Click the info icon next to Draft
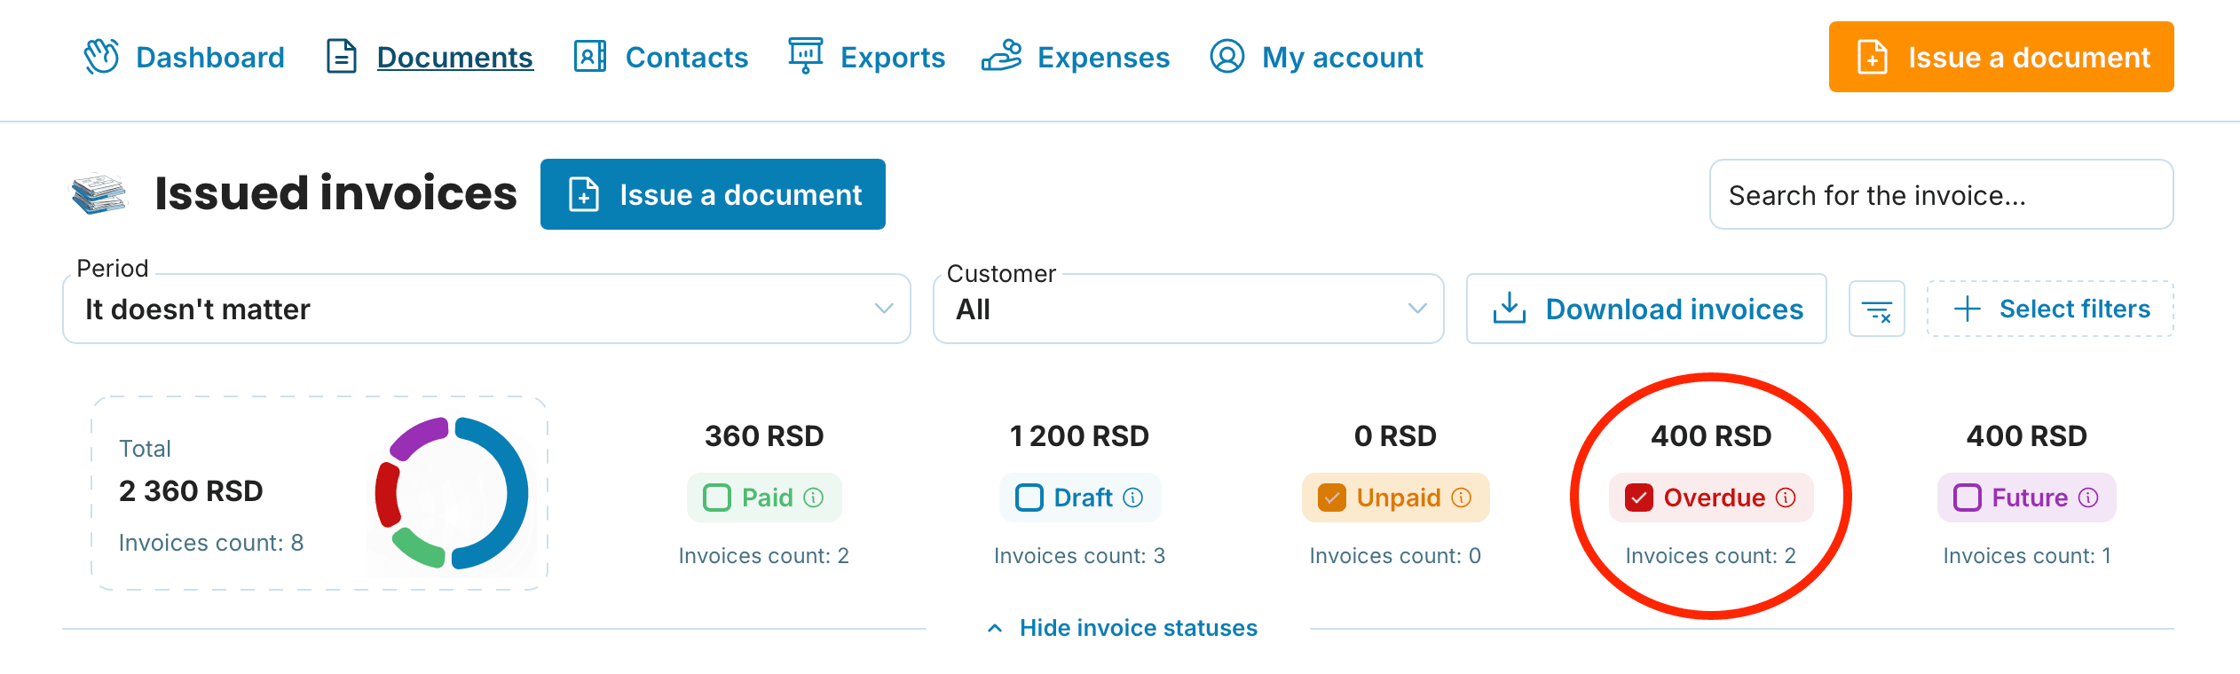The height and width of the screenshot is (674, 2240). tap(1133, 498)
